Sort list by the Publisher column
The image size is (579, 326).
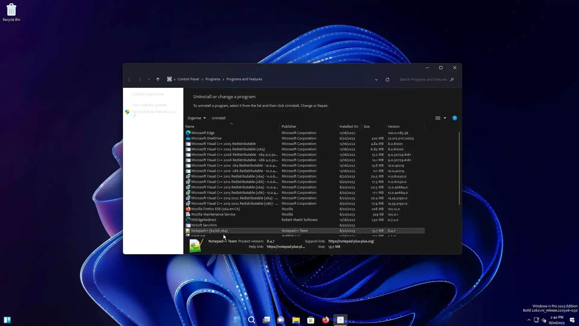[x=289, y=126]
